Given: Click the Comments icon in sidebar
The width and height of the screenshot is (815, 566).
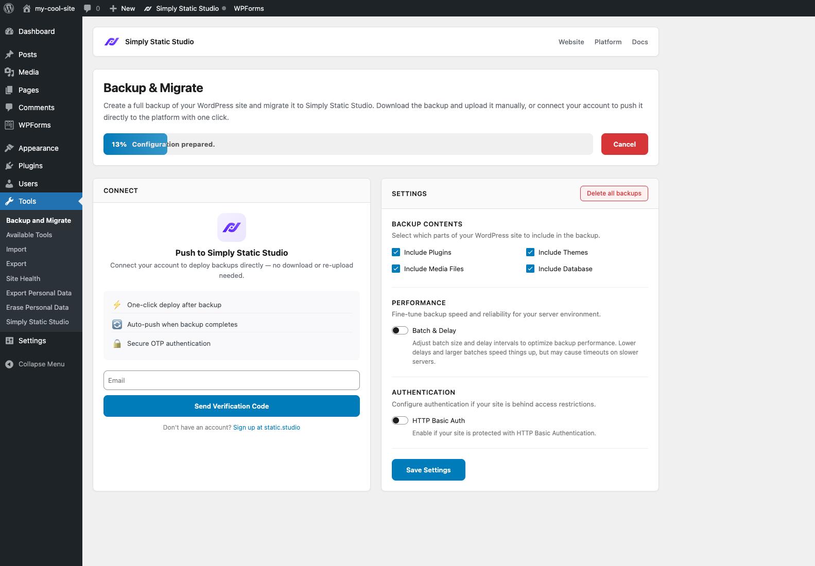Looking at the screenshot, I should click(x=9, y=108).
